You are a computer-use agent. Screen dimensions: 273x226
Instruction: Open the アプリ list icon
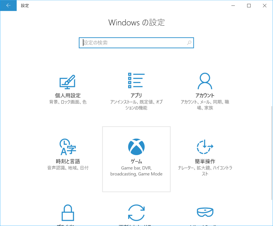(x=136, y=81)
